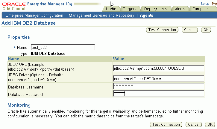Click the 'Database Username' row label

pos(26,87)
